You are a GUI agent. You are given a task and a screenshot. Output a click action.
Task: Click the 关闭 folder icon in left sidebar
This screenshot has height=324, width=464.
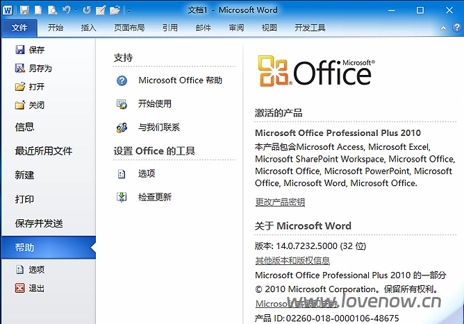point(20,105)
